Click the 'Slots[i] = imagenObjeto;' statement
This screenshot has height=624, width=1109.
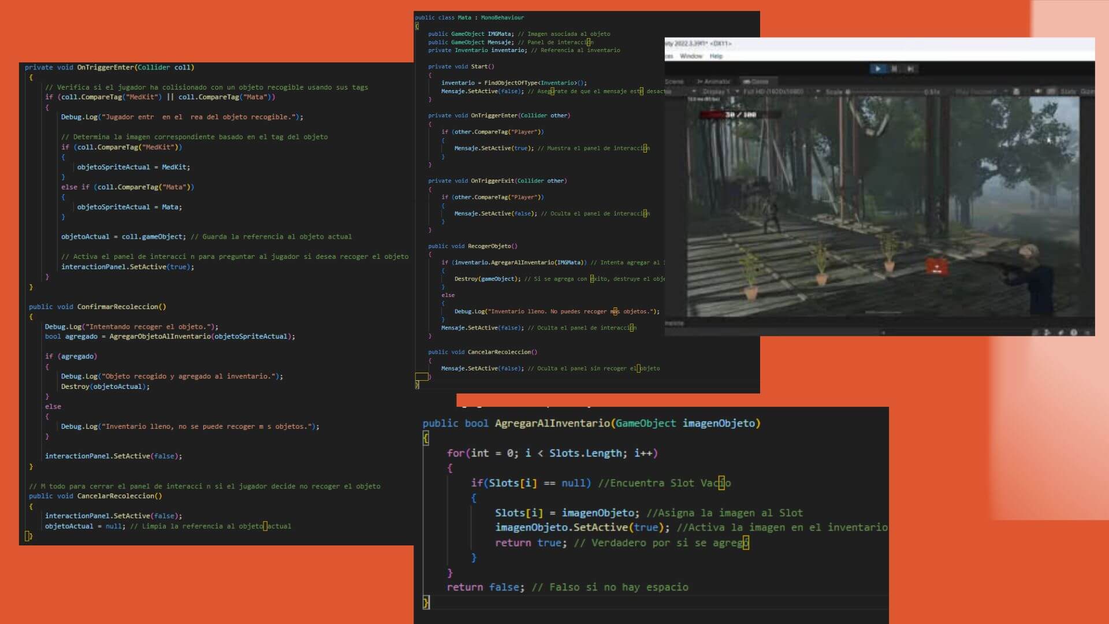click(x=567, y=513)
